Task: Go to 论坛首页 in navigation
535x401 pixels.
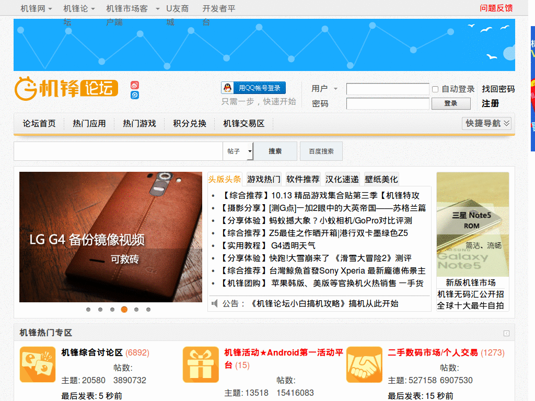Action: click(x=39, y=123)
